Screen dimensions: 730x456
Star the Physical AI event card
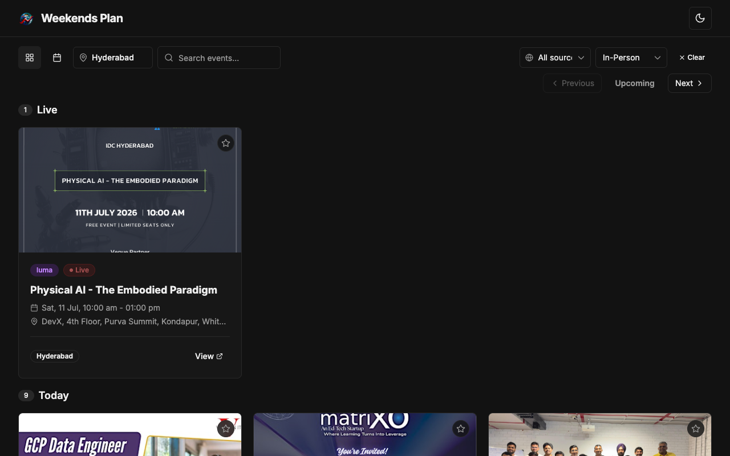[x=226, y=143]
